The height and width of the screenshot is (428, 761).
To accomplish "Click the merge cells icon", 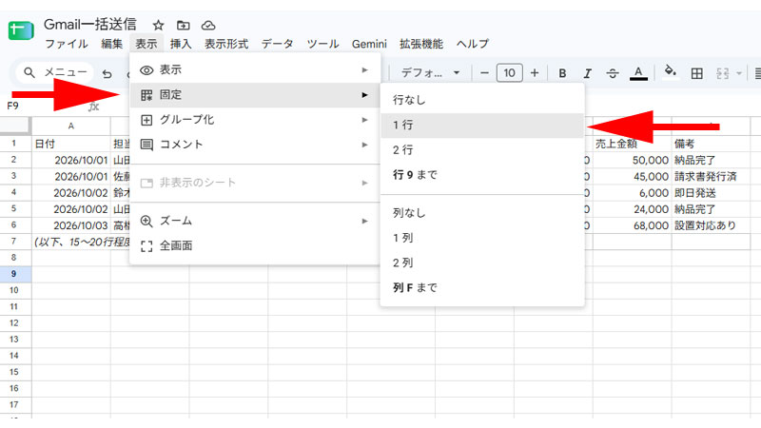I will point(723,73).
